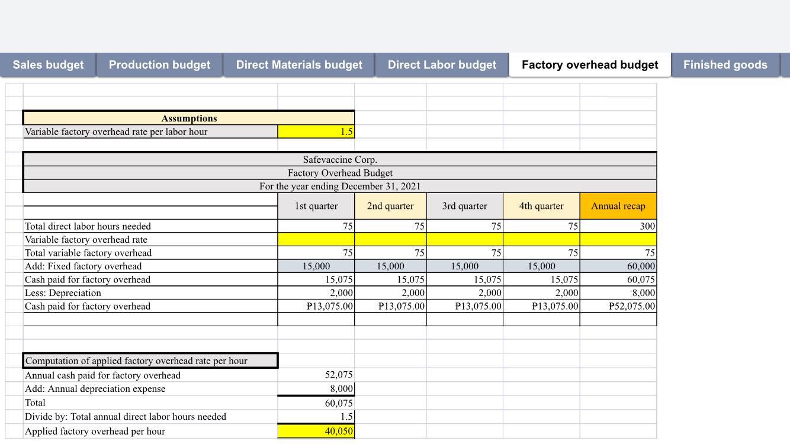790x444 pixels.
Task: Select annual 60,075 cell in budget table
Action: pos(618,279)
